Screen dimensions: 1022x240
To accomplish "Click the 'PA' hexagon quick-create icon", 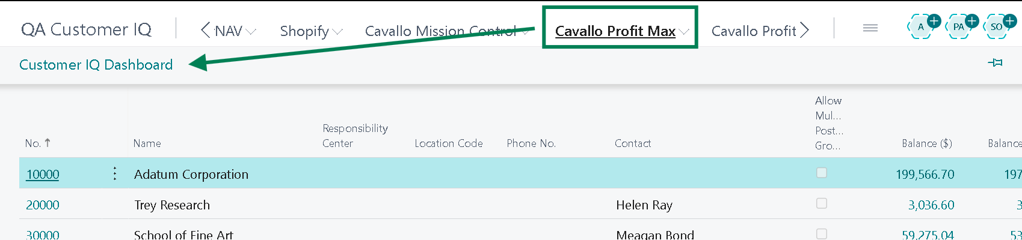I will 959,27.
